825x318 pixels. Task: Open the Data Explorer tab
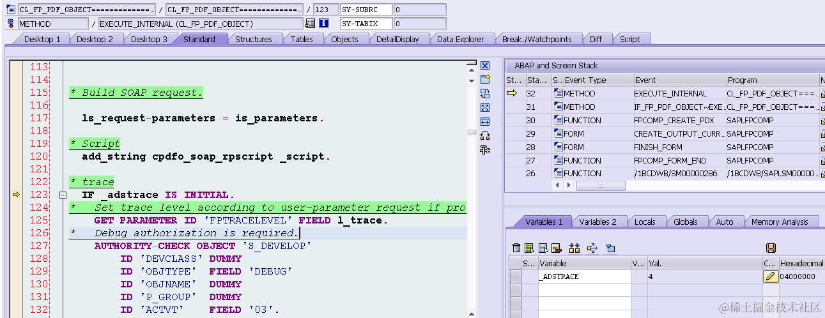(460, 39)
